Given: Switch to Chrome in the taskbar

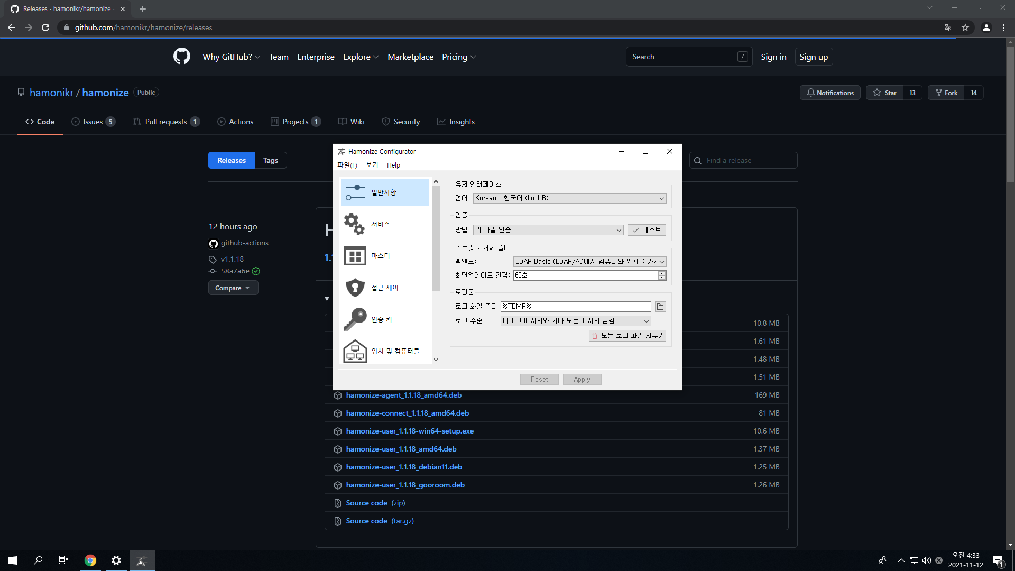Looking at the screenshot, I should pyautogui.click(x=90, y=560).
